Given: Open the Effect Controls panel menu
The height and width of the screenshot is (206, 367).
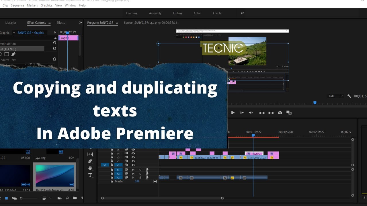Looking at the screenshot, I should (x=49, y=23).
